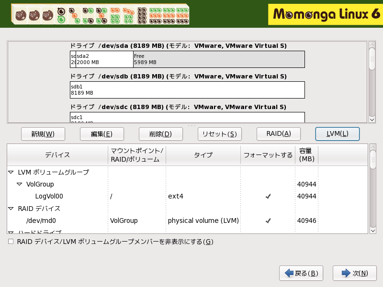Select the VolGroup entry under LVM ボリュームグループ

(40, 184)
